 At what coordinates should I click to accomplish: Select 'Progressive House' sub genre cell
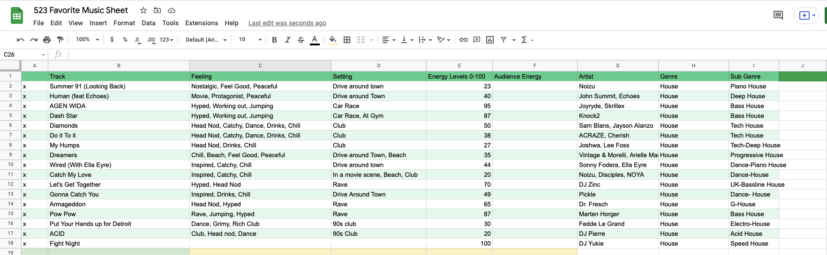(x=754, y=155)
